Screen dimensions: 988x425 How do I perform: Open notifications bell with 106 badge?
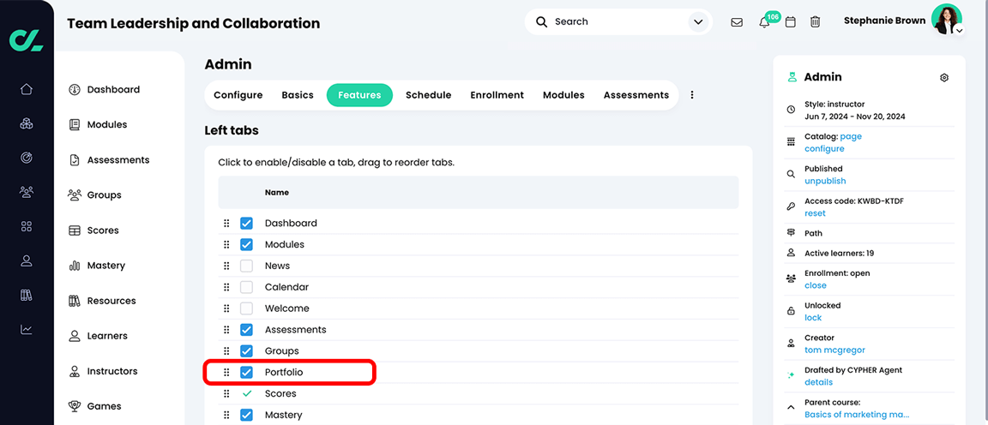pyautogui.click(x=764, y=22)
